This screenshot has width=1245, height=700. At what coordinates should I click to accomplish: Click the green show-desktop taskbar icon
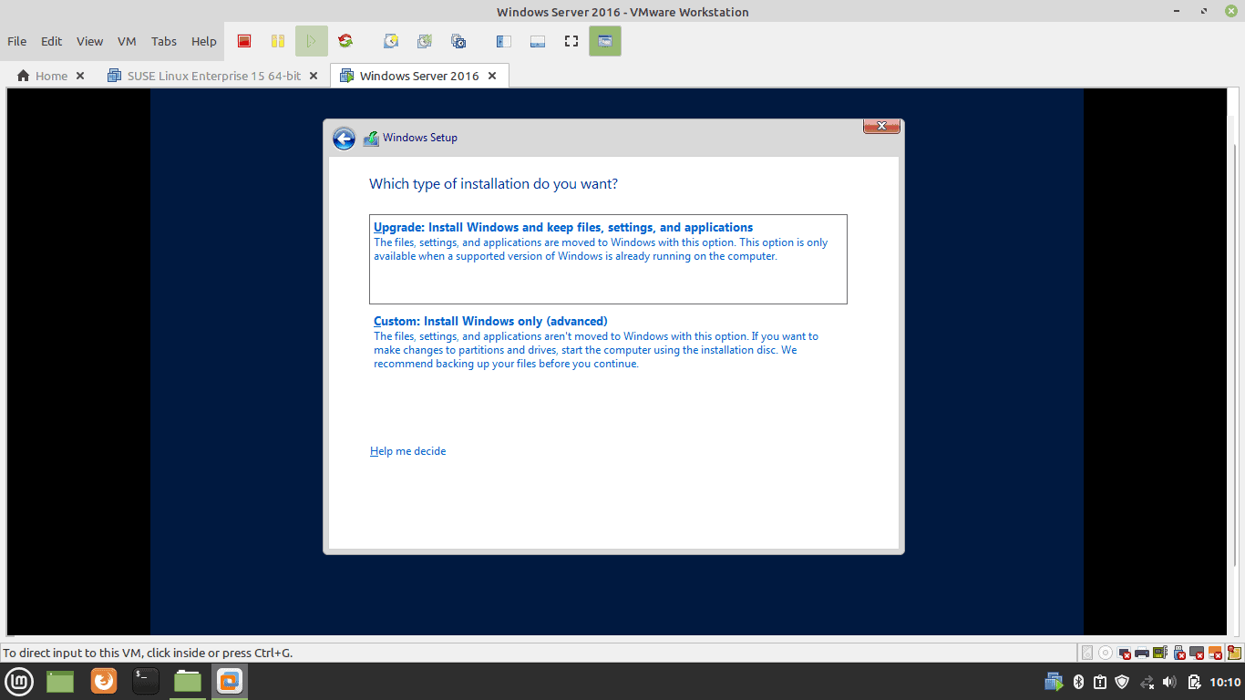pos(60,681)
